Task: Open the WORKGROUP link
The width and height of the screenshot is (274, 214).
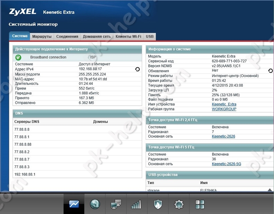Action: pyautogui.click(x=224, y=109)
